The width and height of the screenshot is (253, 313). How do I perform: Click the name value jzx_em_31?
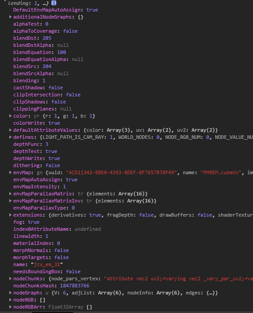47,264
